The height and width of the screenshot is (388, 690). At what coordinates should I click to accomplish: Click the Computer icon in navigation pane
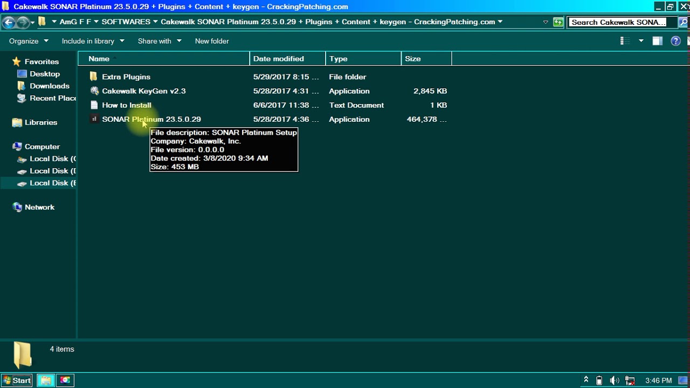(x=17, y=147)
